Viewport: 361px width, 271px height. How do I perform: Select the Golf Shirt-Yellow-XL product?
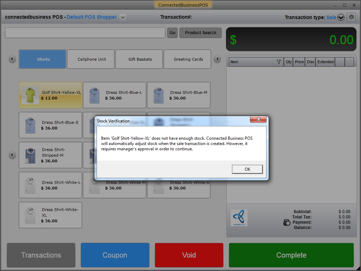(x=50, y=95)
